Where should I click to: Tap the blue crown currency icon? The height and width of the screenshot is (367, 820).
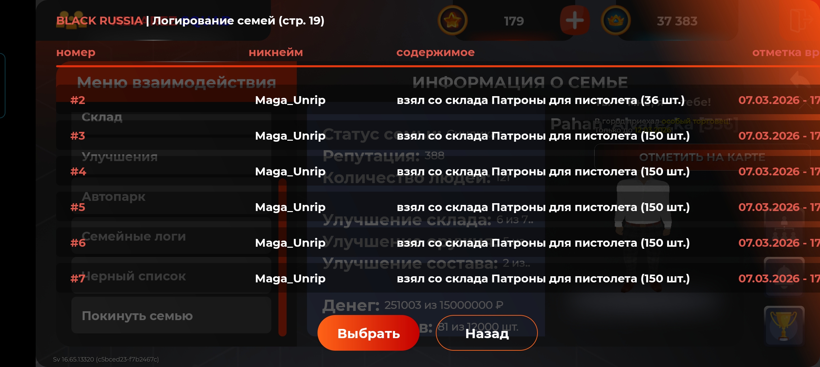point(616,21)
